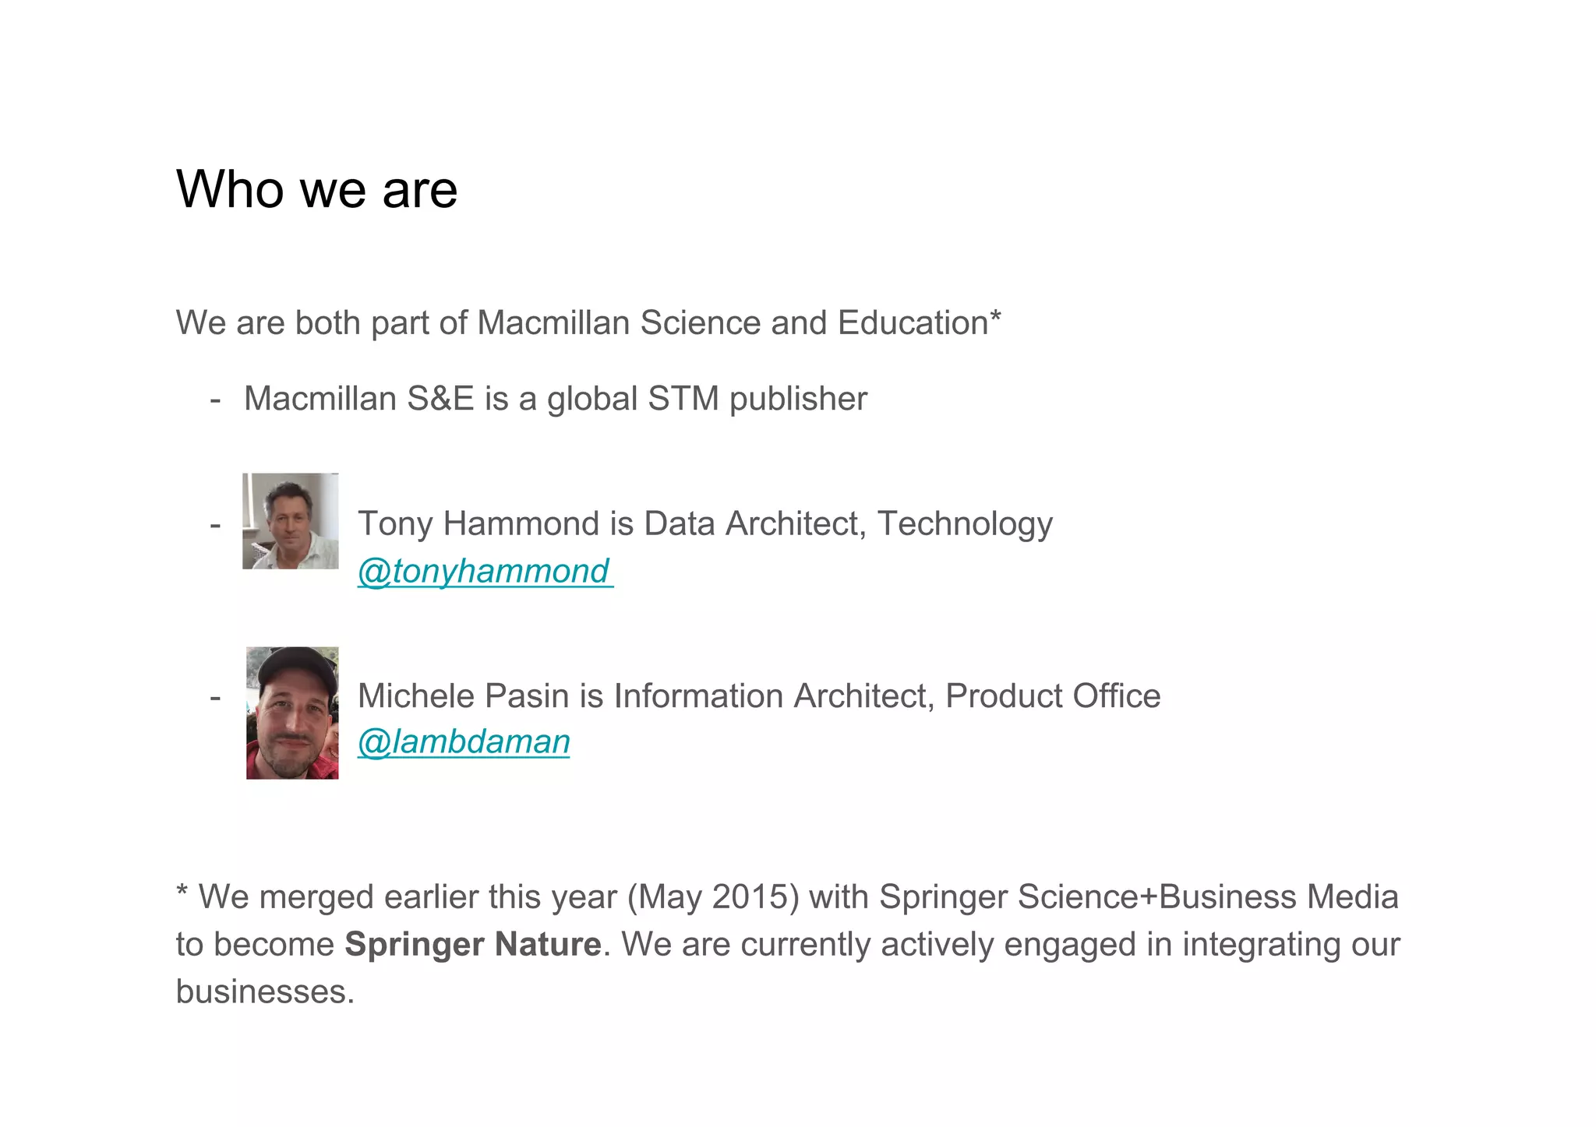Click the dash bullet left of Michele Pasin's photo
This screenshot has height=1127, width=1596.
coord(215,696)
